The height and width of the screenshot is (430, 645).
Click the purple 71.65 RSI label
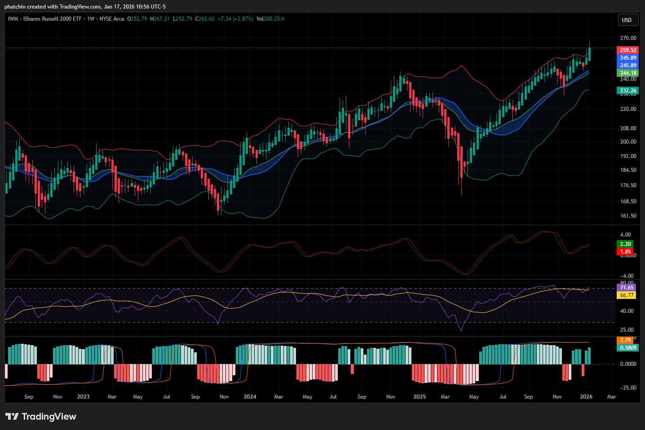click(x=627, y=288)
